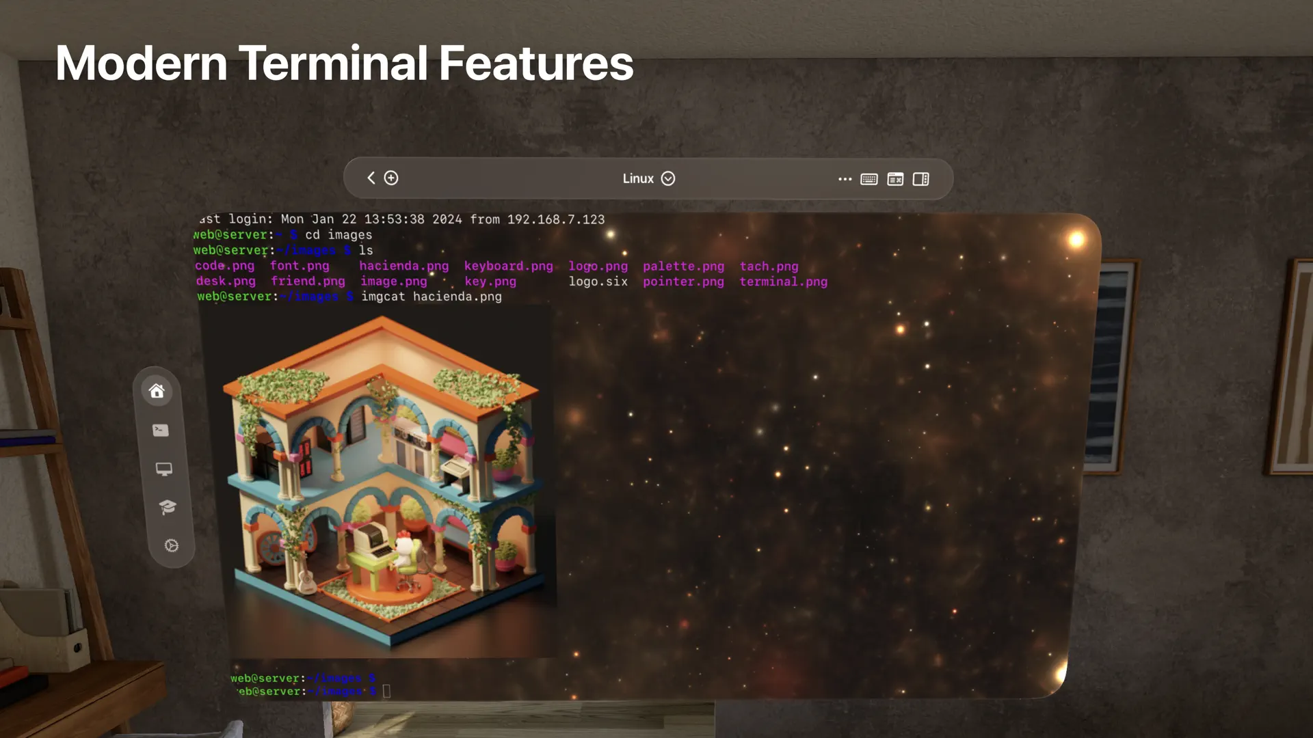Show the on-screen keyboard from the toolbar
This screenshot has height=738, width=1313.
click(869, 178)
